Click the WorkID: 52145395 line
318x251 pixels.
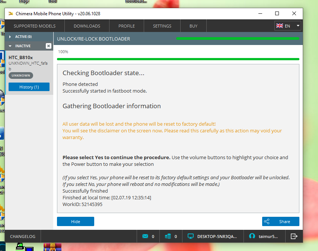point(82,204)
